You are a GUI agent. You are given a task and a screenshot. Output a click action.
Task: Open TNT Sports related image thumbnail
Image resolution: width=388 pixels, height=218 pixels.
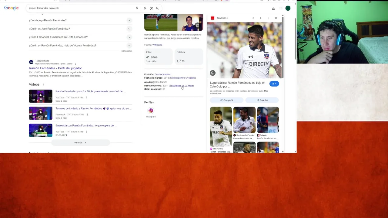click(221, 127)
